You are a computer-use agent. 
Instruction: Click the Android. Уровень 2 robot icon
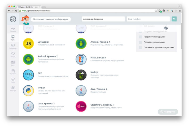[28, 59]
